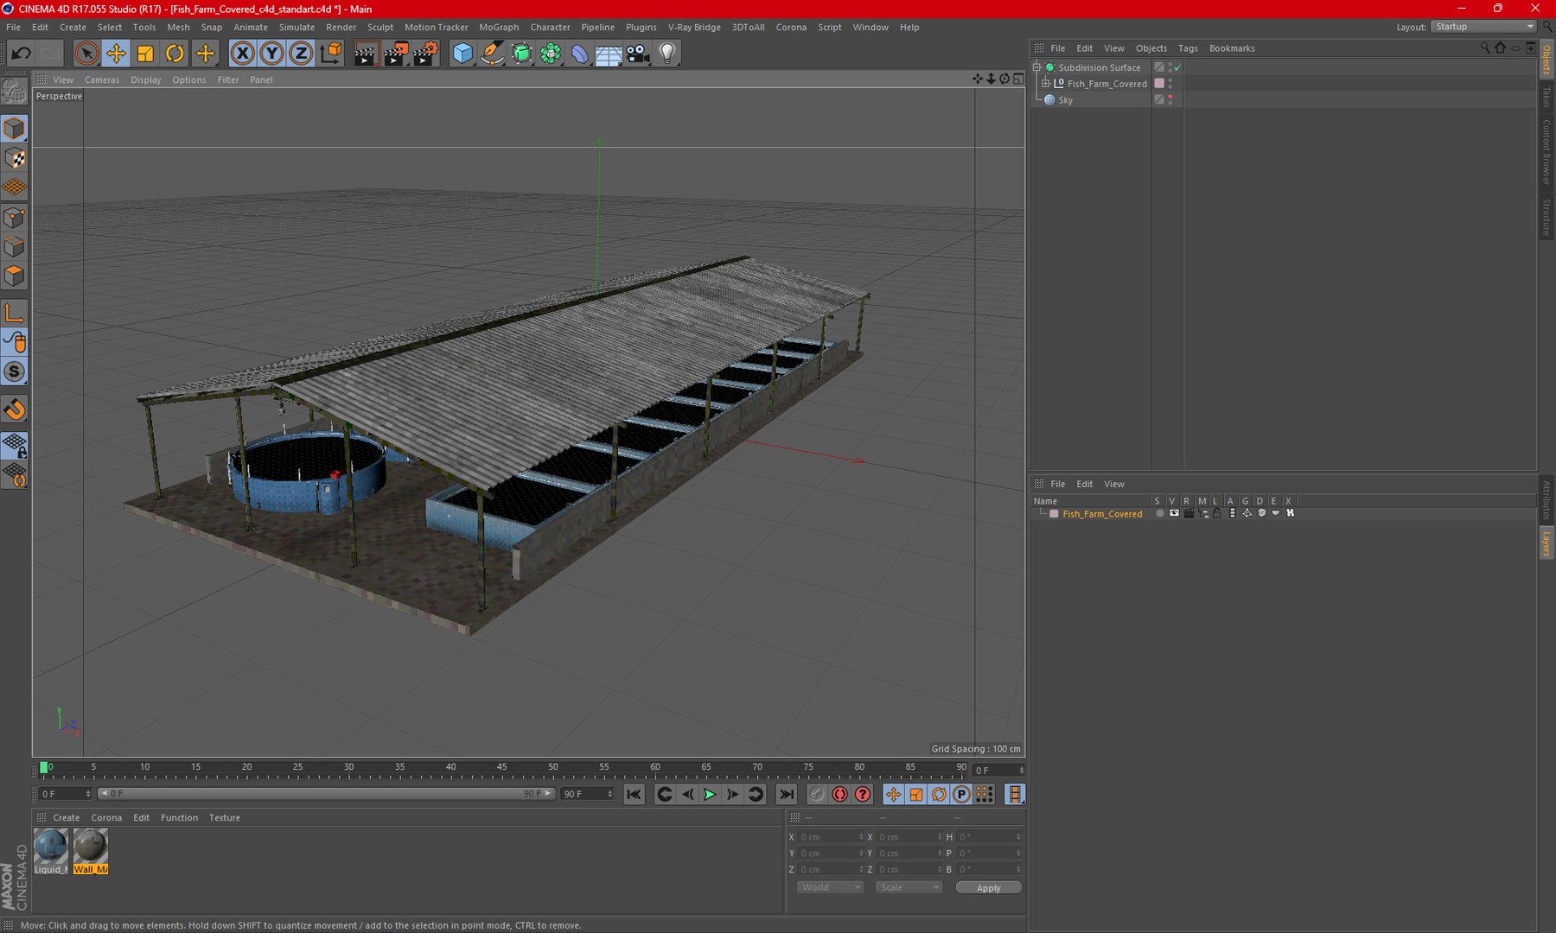The width and height of the screenshot is (1556, 933).
Task: Open the Array modeling objects icon
Action: (x=551, y=54)
